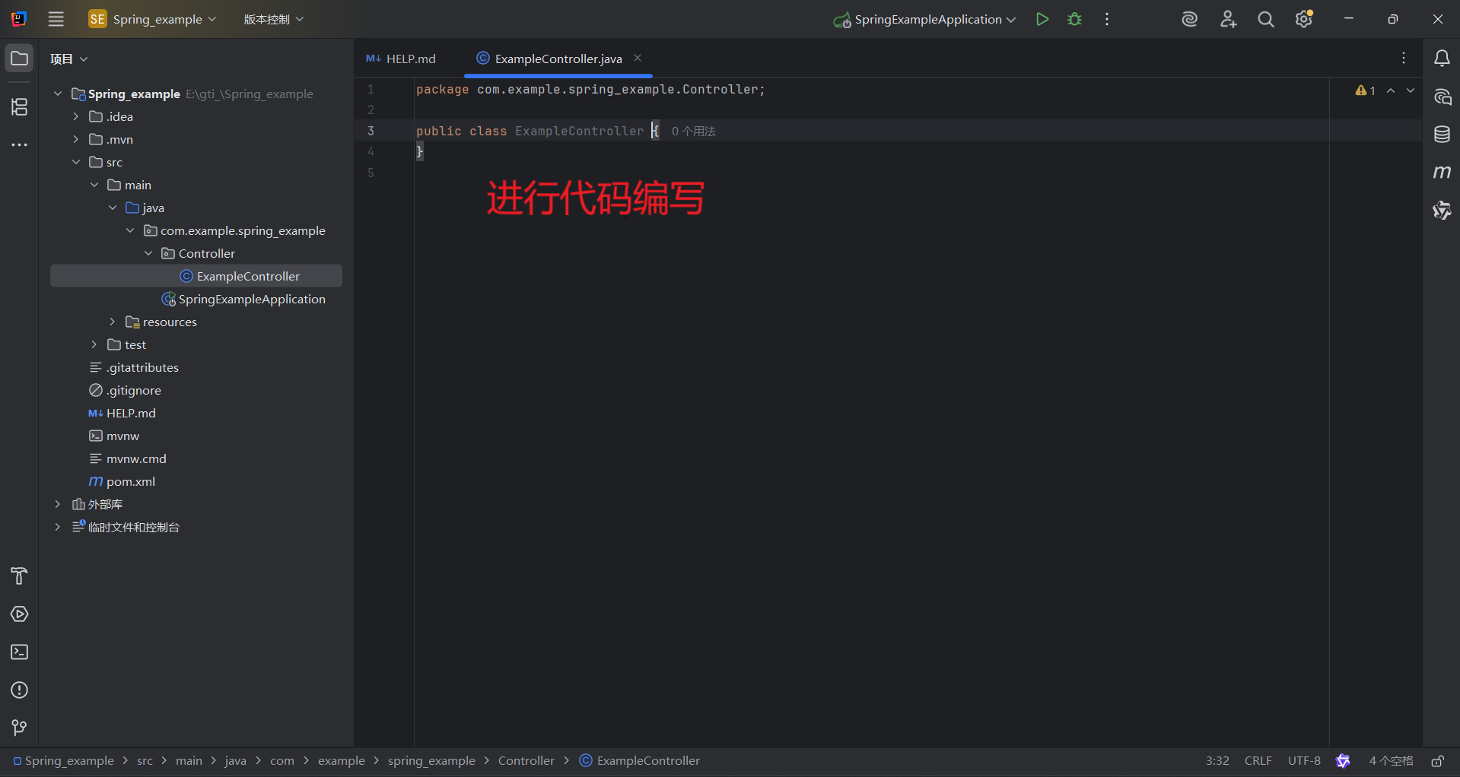Debug the application using the bug icon
The height and width of the screenshot is (777, 1460).
(x=1074, y=19)
